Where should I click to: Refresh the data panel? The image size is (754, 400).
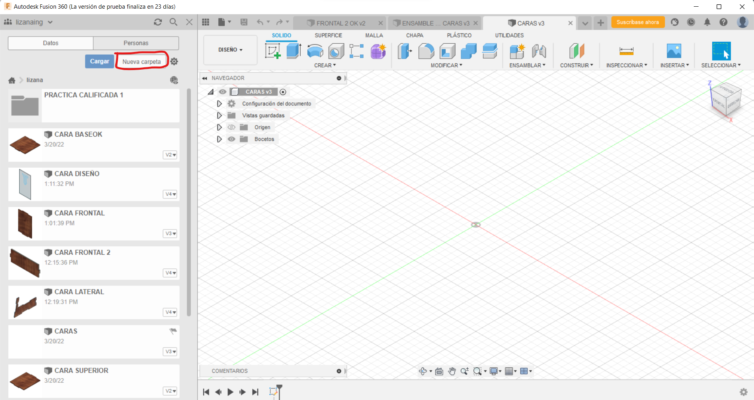click(x=158, y=22)
